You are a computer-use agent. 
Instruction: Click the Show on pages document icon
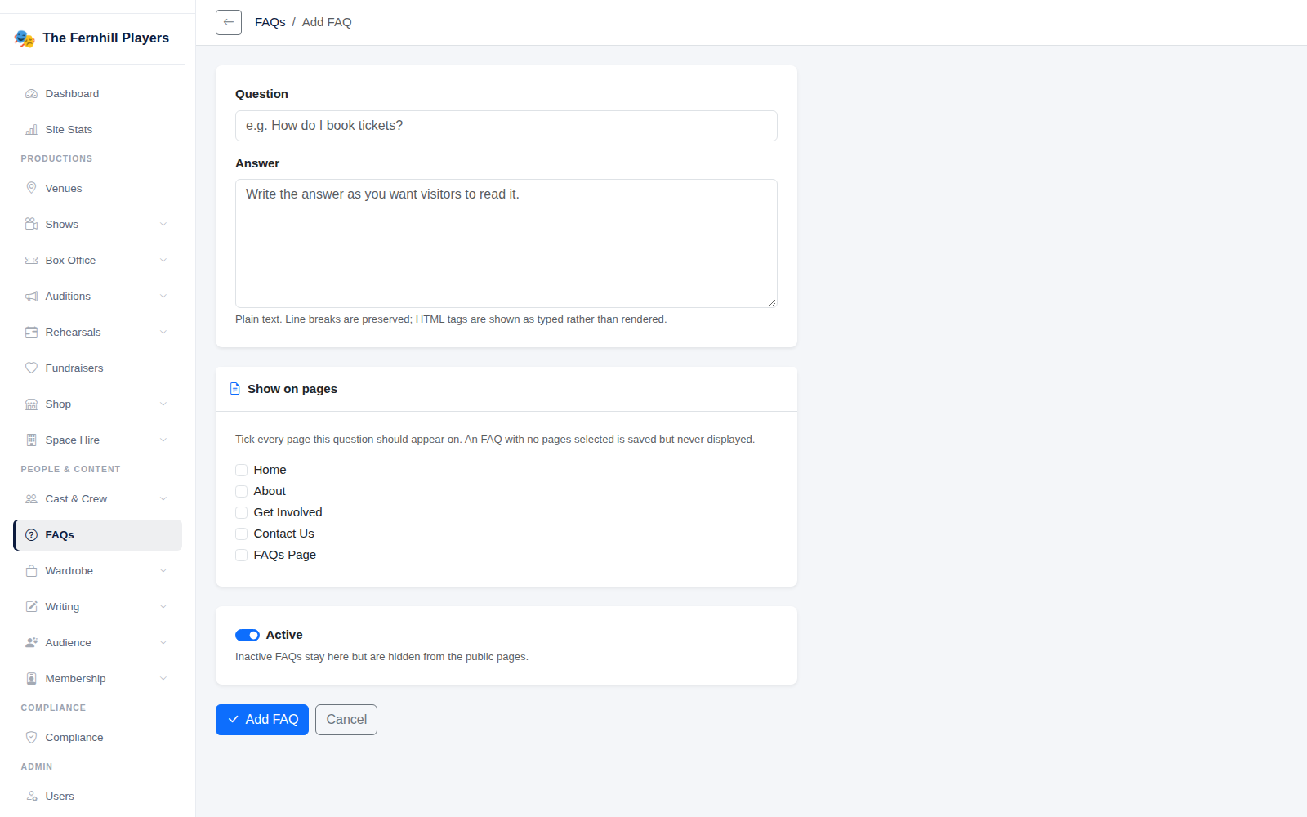(235, 389)
